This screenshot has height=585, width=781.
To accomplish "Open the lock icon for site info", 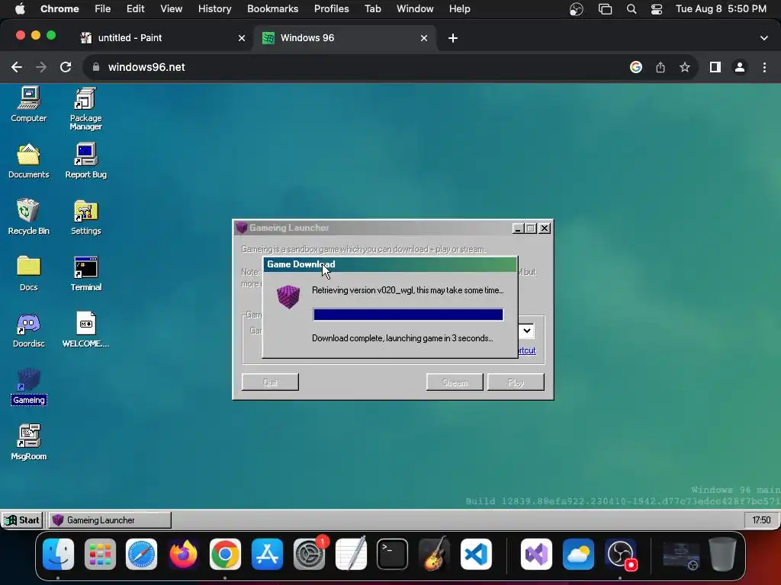I will pyautogui.click(x=96, y=67).
